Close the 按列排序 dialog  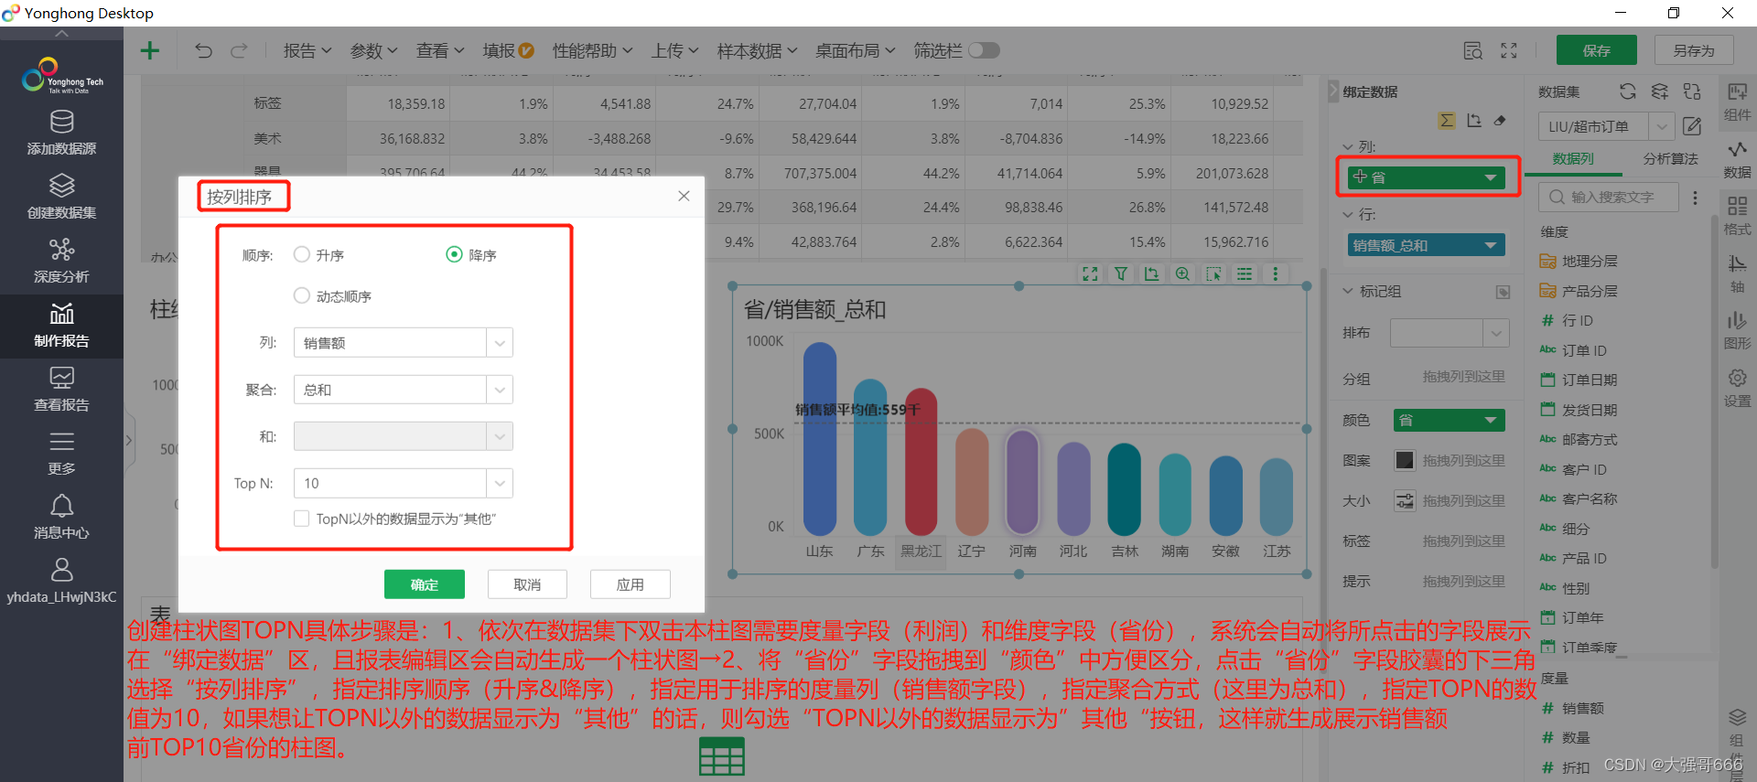pos(684,196)
